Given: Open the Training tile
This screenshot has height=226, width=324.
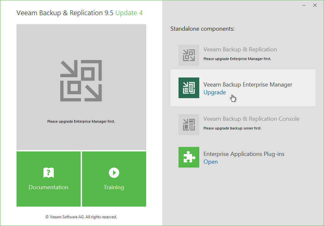Looking at the screenshot, I should click(x=114, y=179).
